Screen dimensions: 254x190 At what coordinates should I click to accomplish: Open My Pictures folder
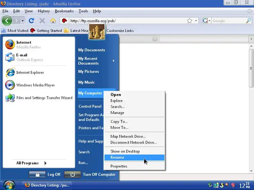(89, 72)
